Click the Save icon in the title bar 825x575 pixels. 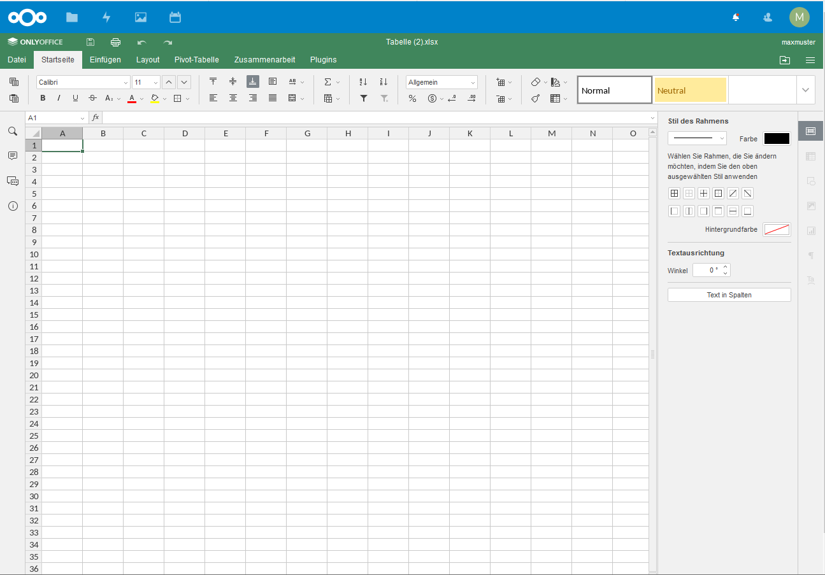click(90, 42)
